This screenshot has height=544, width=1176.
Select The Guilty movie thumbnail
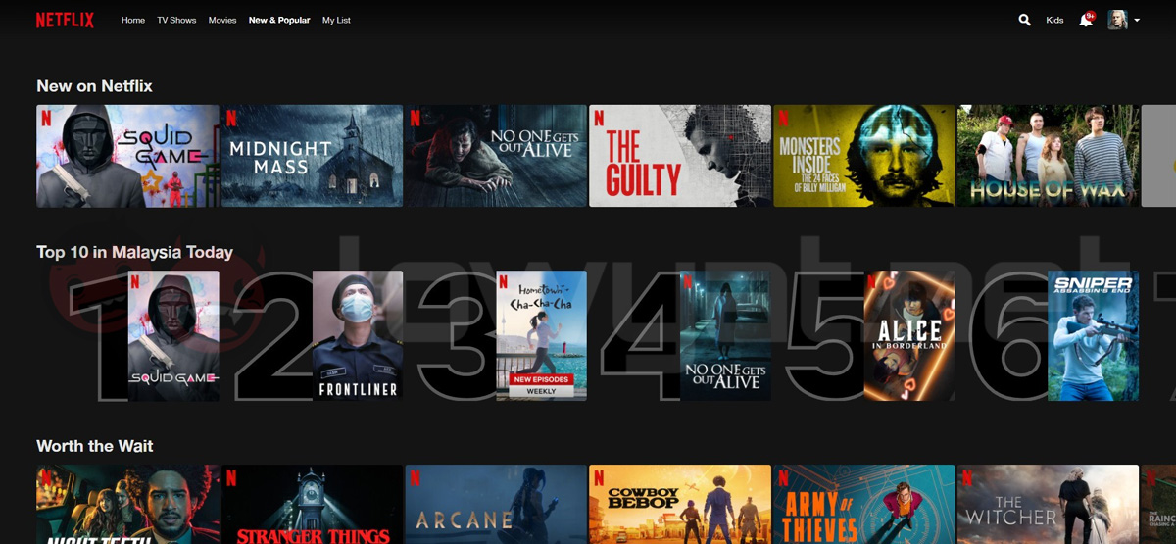679,156
